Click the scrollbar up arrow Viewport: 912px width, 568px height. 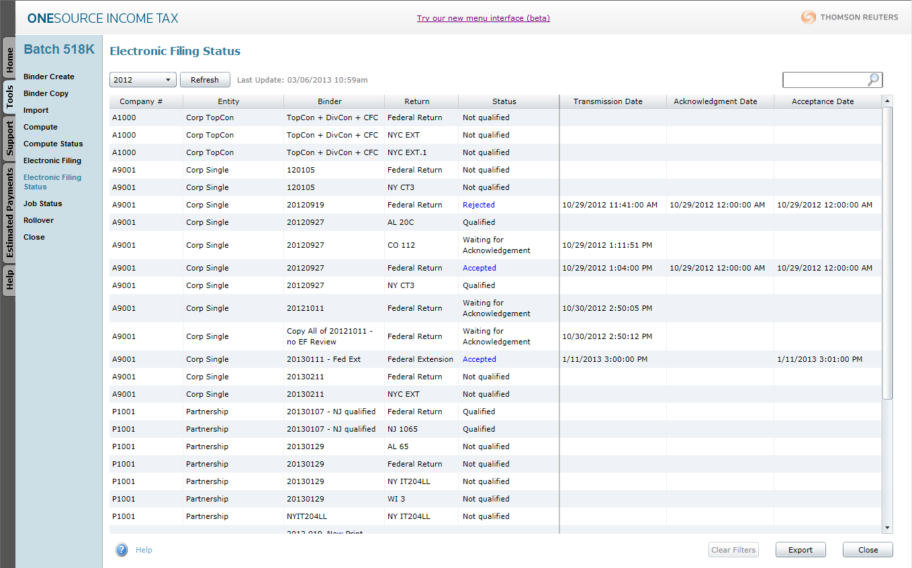click(887, 101)
